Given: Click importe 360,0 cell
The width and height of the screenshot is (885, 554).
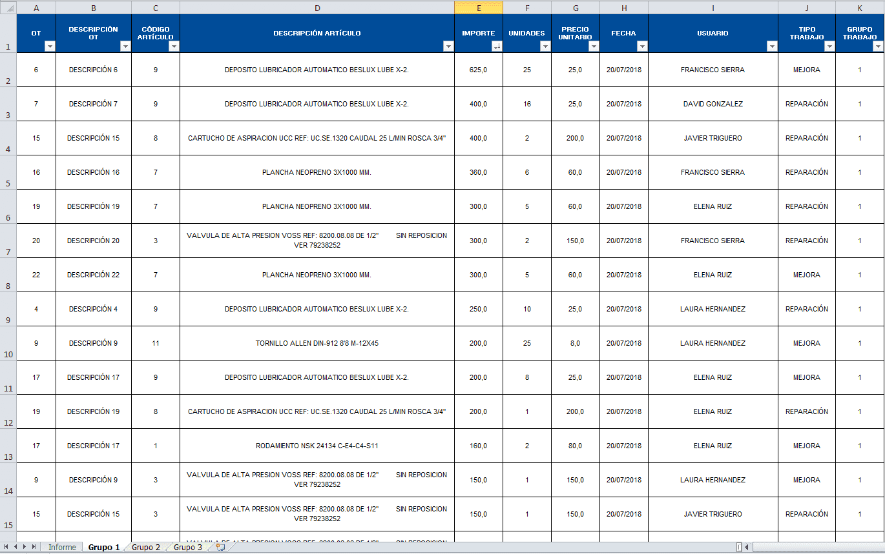Looking at the screenshot, I should pos(479,172).
